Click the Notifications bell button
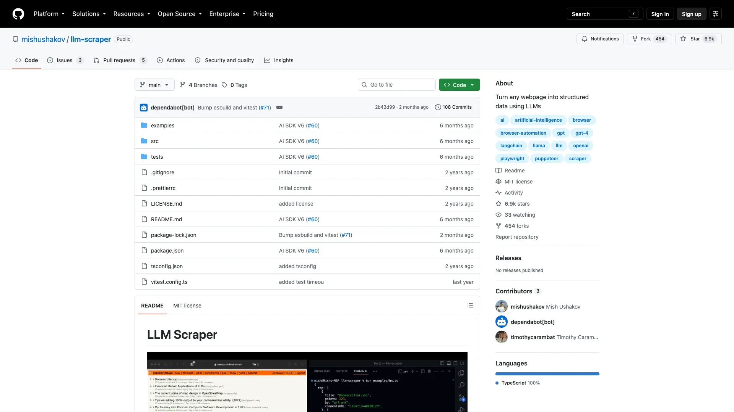 pos(600,39)
